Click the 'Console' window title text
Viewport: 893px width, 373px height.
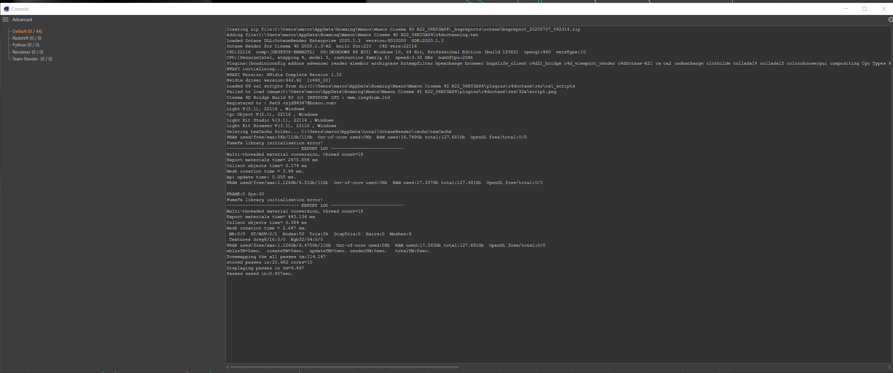coord(20,9)
